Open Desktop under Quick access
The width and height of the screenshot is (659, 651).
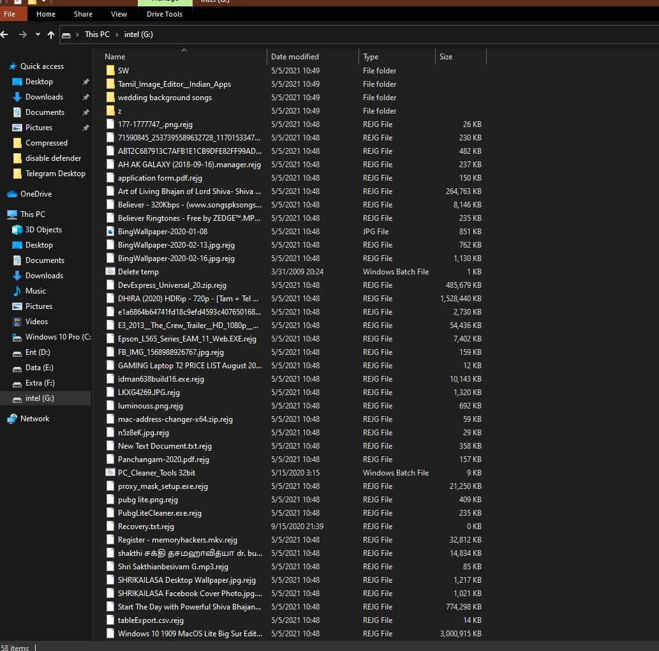point(39,82)
